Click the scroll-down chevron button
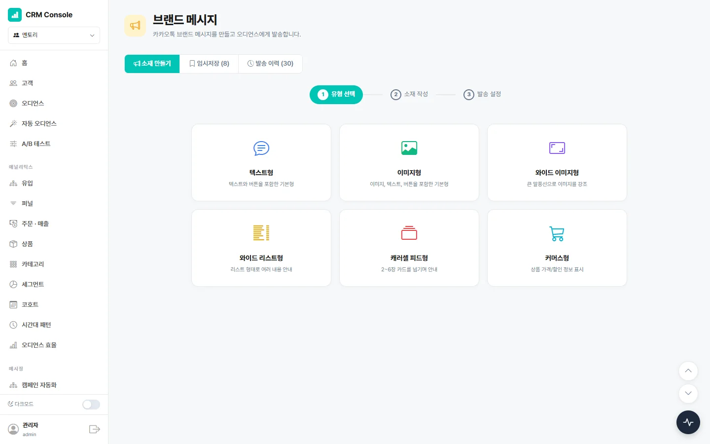Viewport: 710px width, 444px height. coord(688,393)
